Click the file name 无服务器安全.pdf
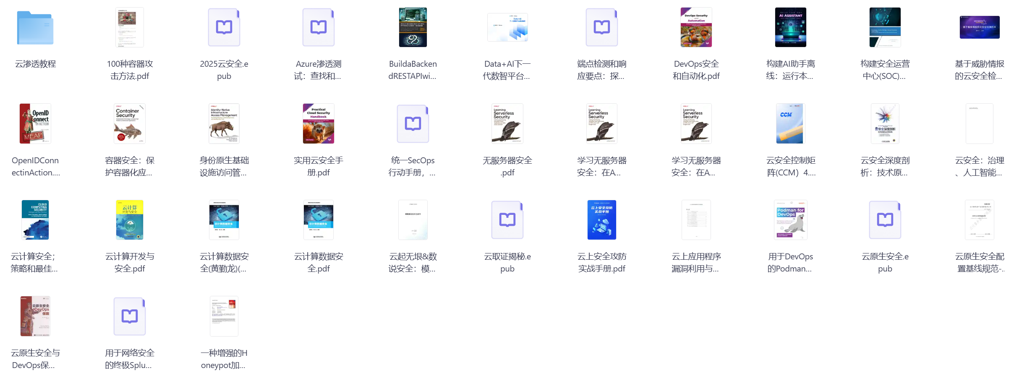The image size is (1014, 376). [507, 166]
